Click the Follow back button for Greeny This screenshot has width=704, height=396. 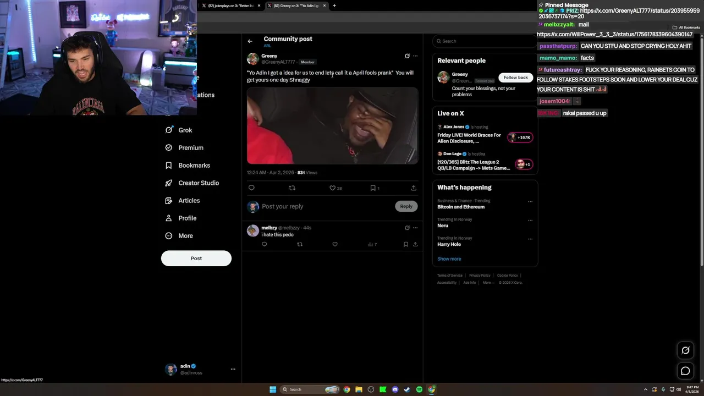(x=515, y=78)
